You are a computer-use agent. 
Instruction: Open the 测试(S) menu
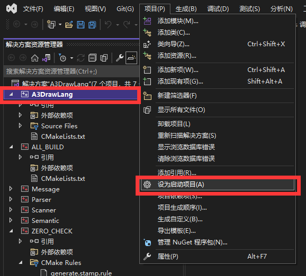click(x=250, y=9)
